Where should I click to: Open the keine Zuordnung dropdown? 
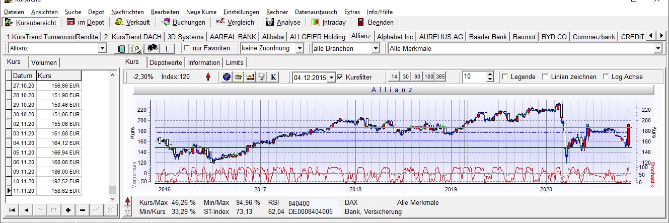[300, 48]
